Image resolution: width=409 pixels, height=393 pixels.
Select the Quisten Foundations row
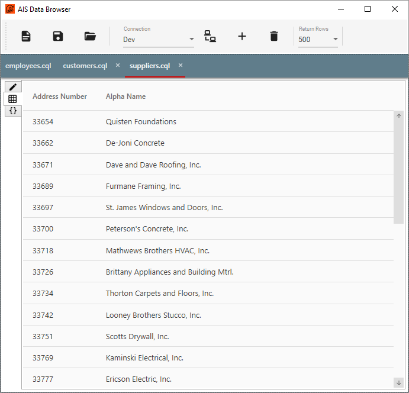tap(141, 122)
